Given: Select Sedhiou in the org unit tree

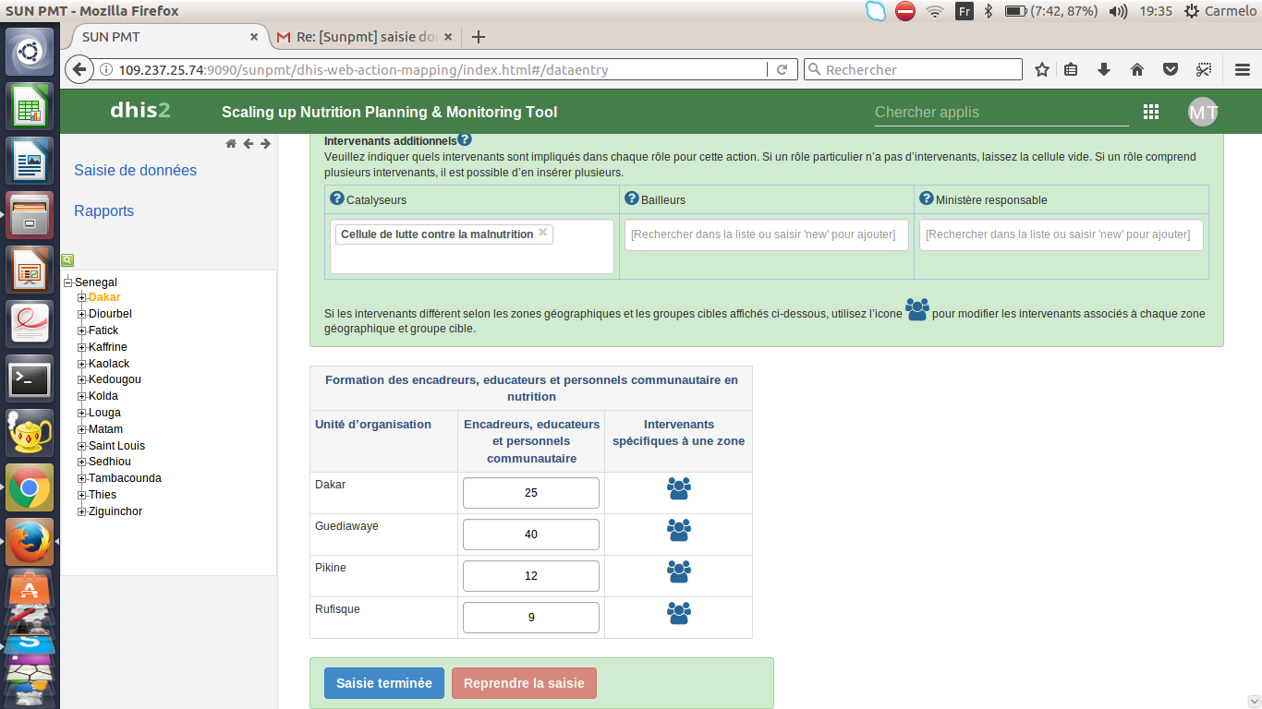Looking at the screenshot, I should tap(110, 462).
